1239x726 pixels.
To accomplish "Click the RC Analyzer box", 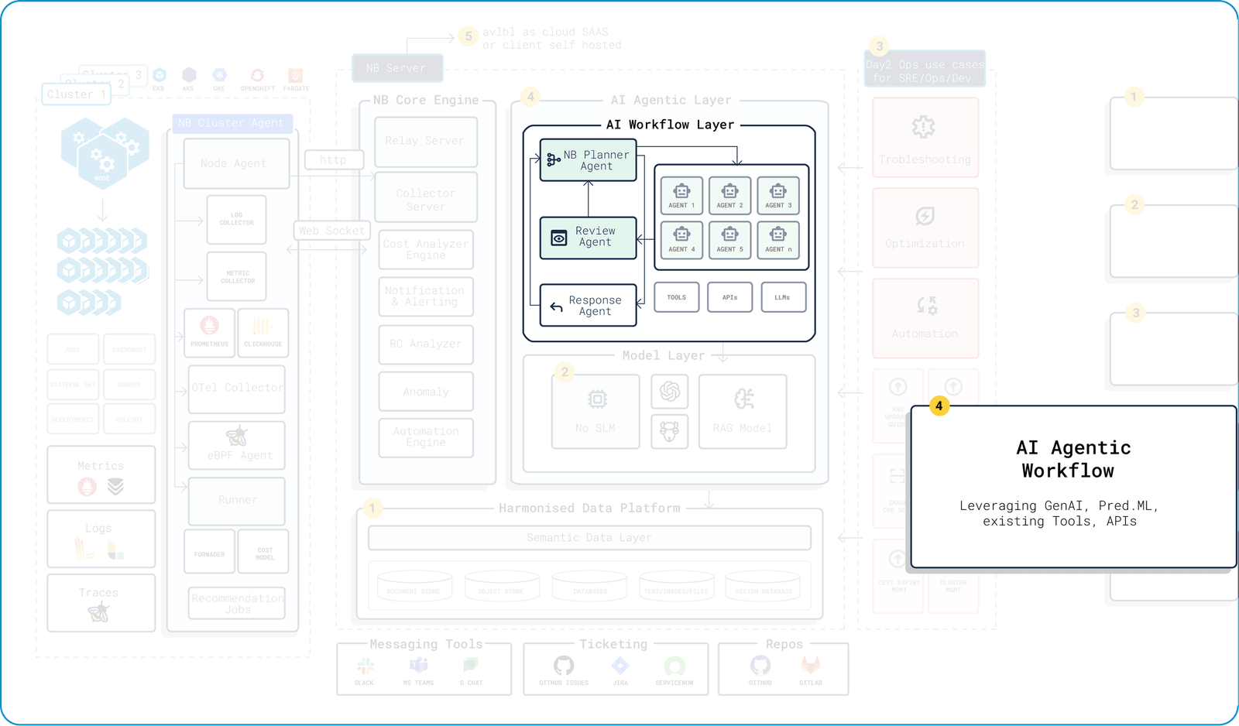I will (x=426, y=344).
